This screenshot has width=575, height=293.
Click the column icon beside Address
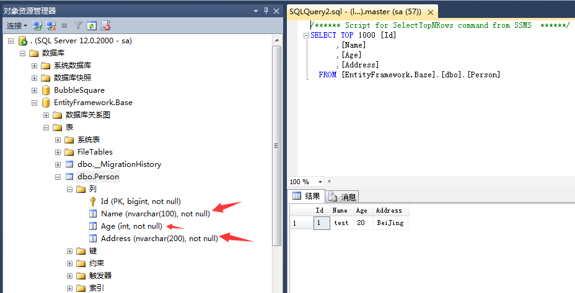point(93,239)
